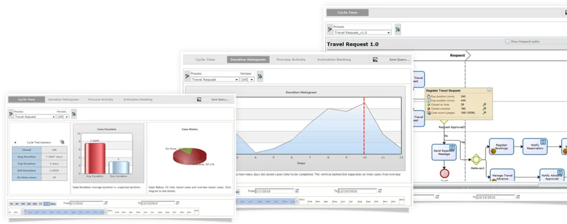Click From date field in Duration Histogram window
This screenshot has width=567, height=224.
pyautogui.click(x=275, y=191)
